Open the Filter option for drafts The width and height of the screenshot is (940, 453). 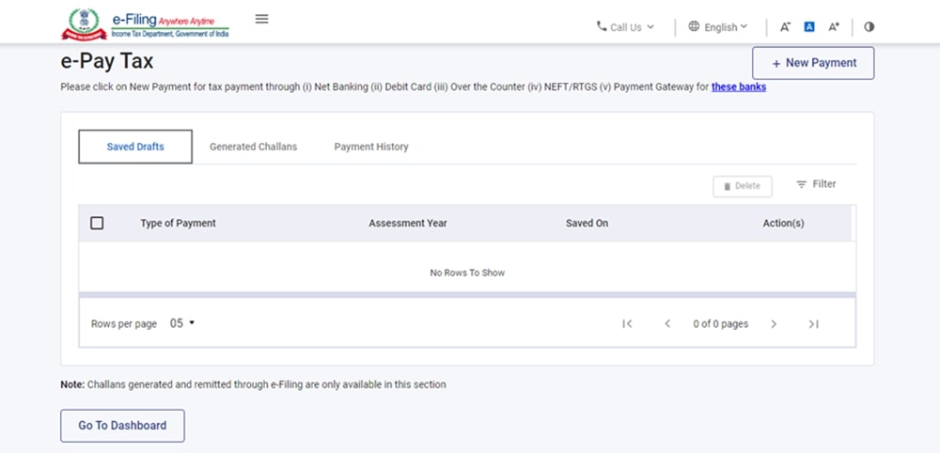(x=816, y=184)
